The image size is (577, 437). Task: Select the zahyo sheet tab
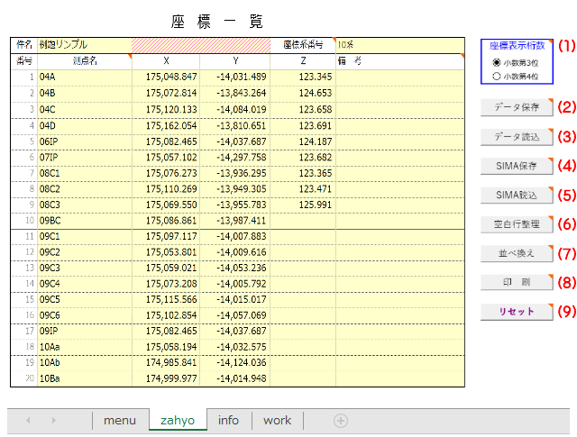pos(178,420)
